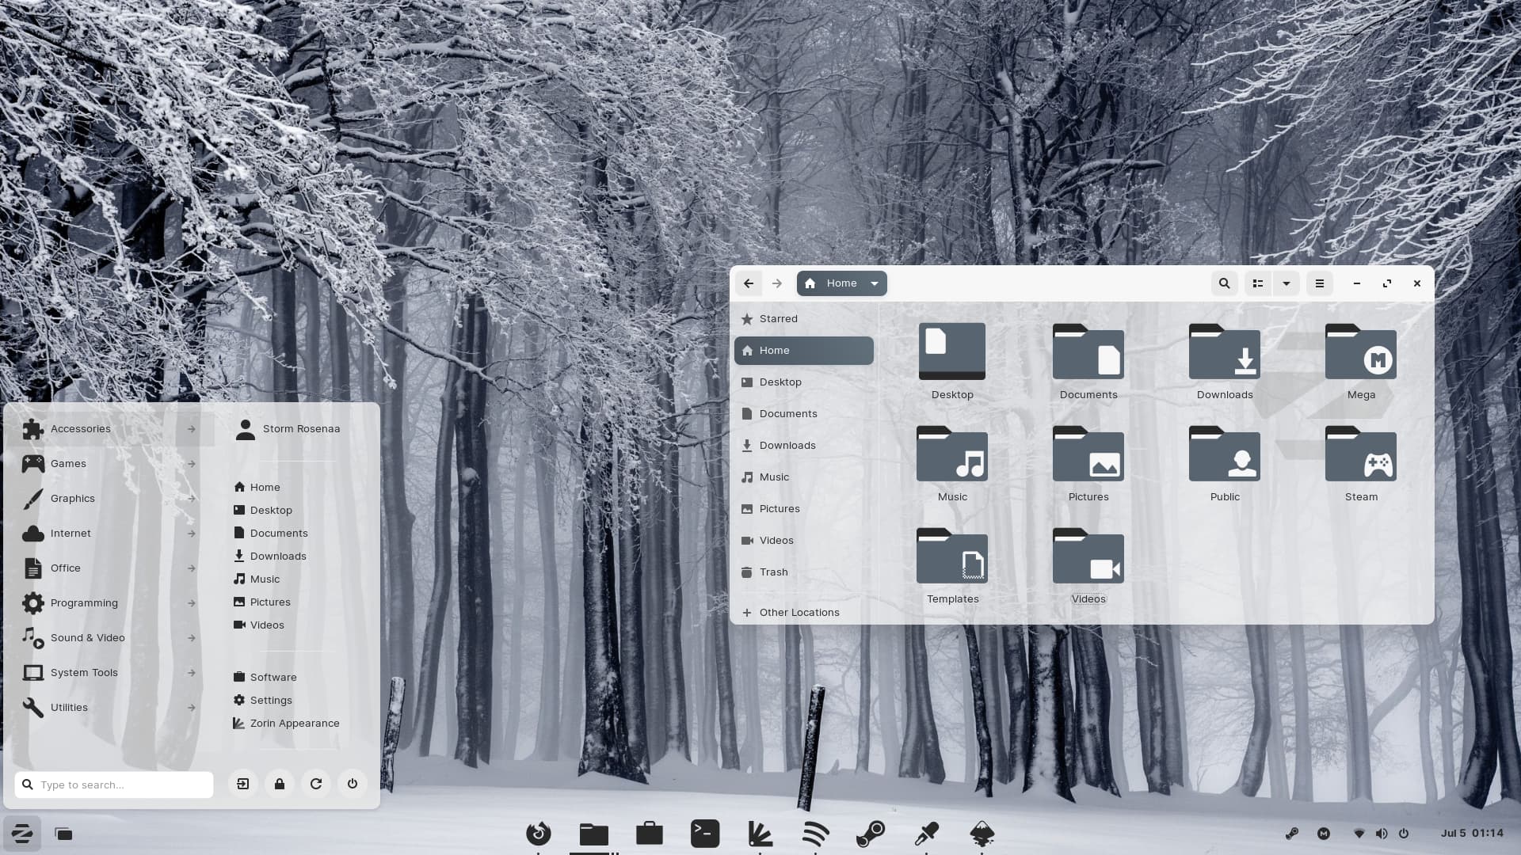The height and width of the screenshot is (855, 1521).
Task: Click the volume icon in system tray
Action: pos(1382,834)
